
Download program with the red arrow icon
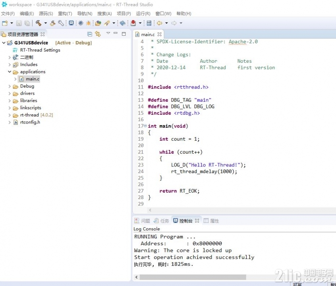133,23
